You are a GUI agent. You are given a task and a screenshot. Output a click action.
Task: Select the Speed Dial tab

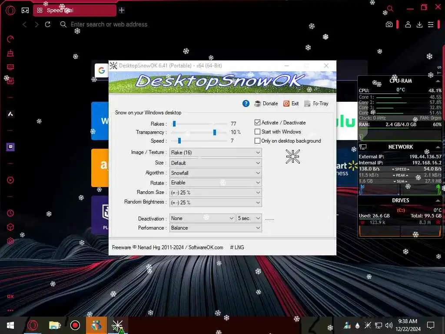(75, 10)
